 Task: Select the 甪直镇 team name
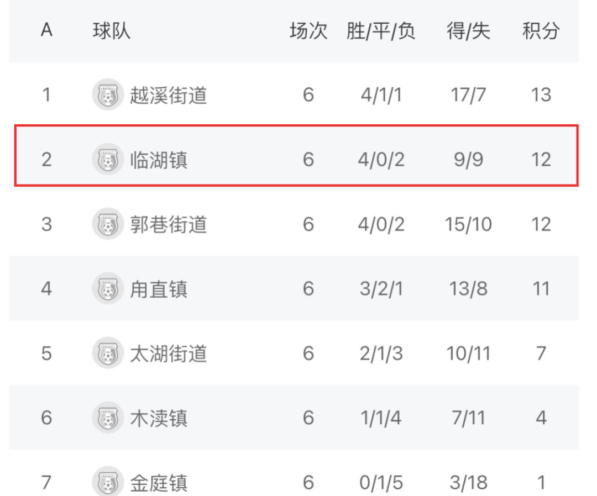point(159,288)
